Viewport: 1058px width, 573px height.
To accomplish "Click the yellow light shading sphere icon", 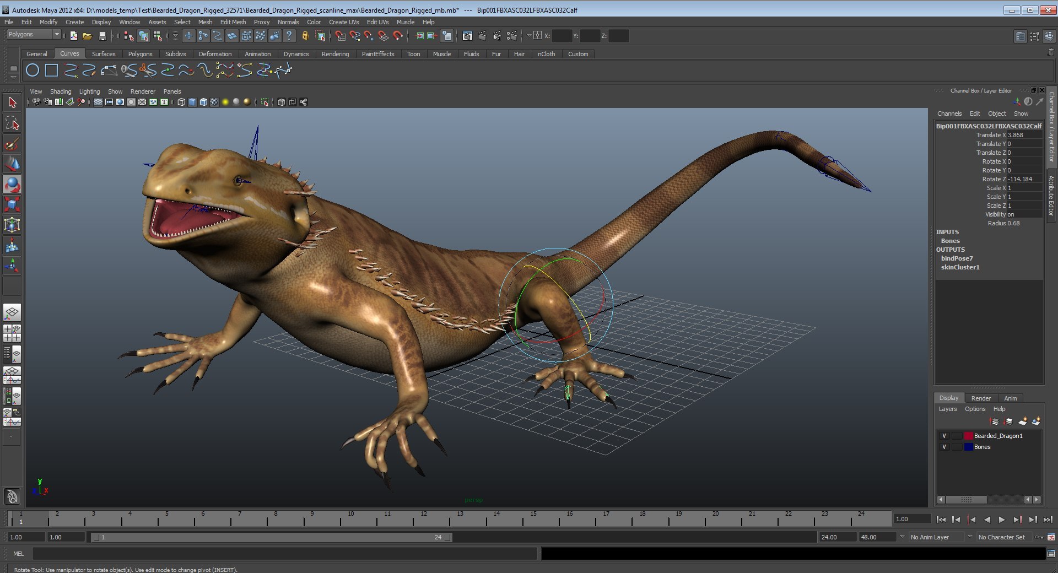I will (x=225, y=102).
